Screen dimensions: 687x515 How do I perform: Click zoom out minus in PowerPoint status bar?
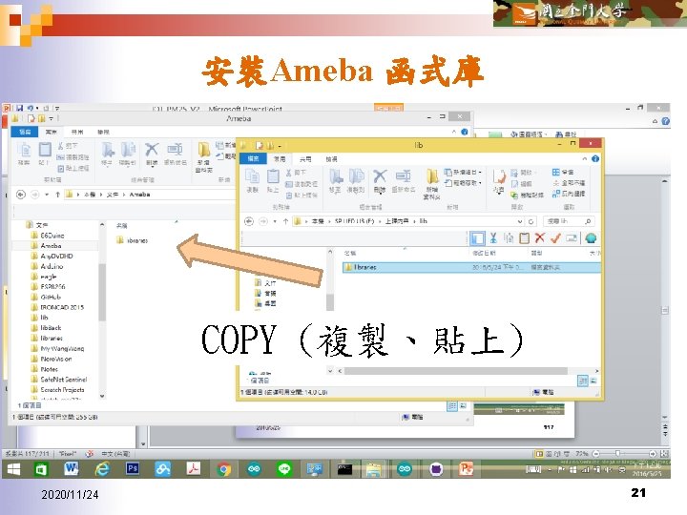click(x=595, y=454)
